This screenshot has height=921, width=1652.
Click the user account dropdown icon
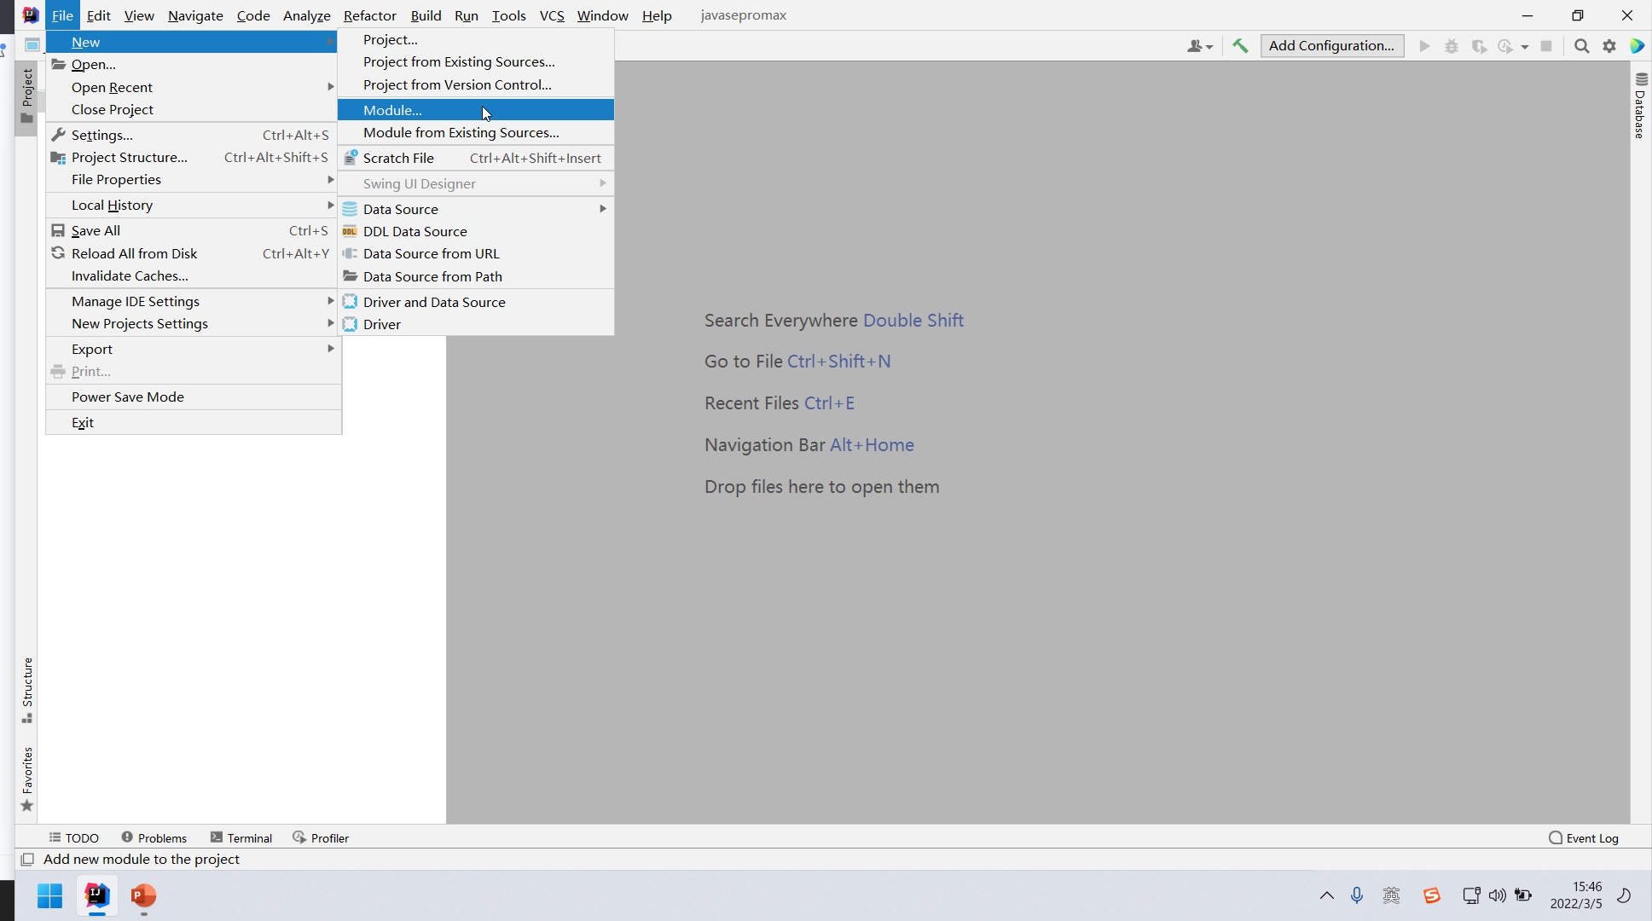tap(1199, 46)
